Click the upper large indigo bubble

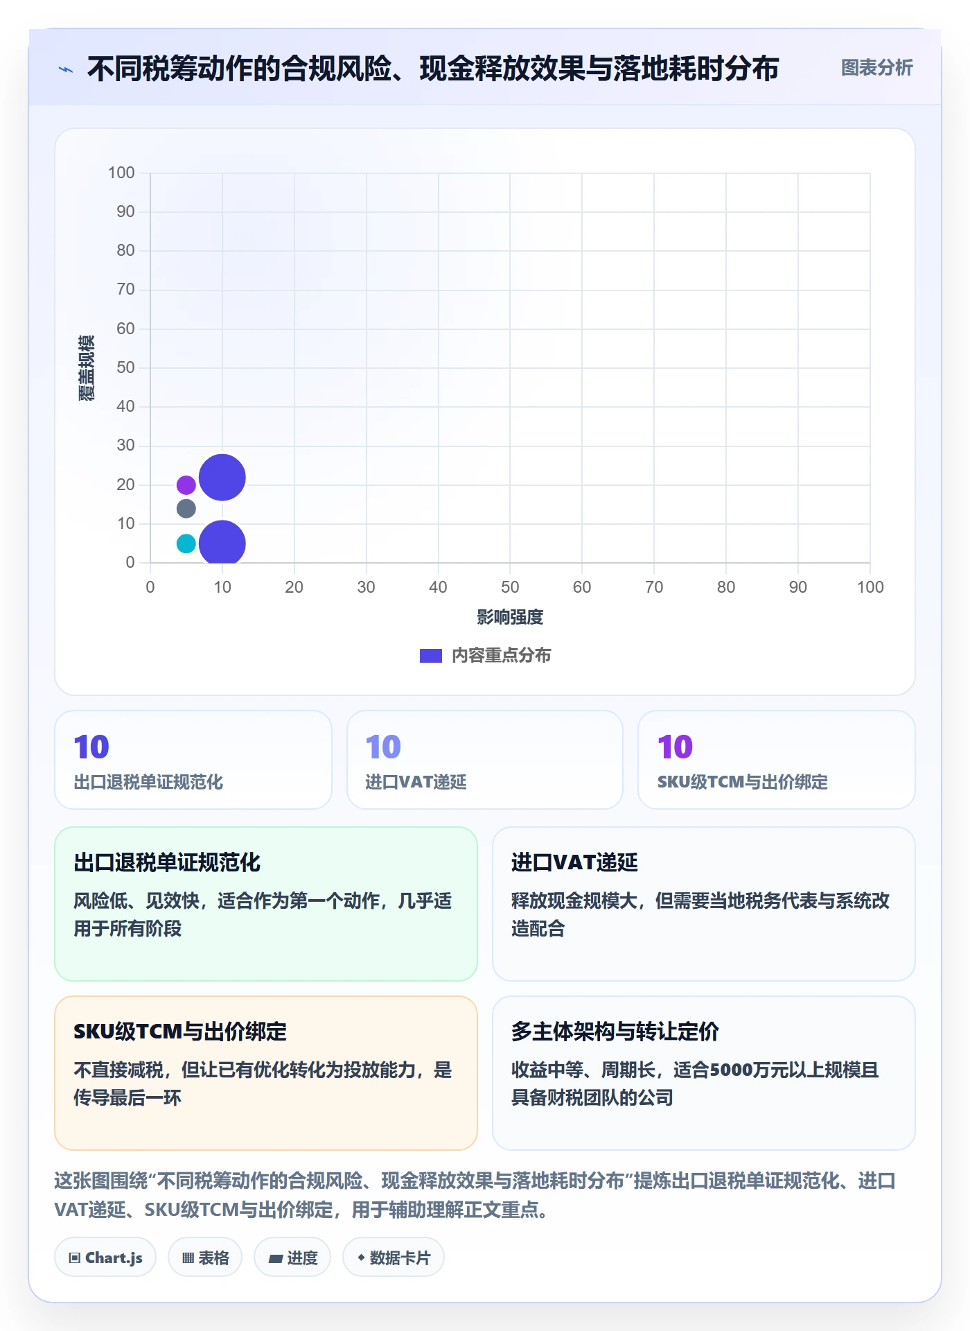(222, 478)
